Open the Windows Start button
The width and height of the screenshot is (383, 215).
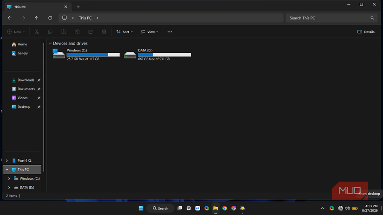[141, 208]
